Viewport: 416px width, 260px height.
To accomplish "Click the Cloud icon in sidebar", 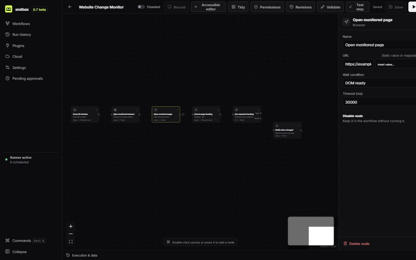I will pos(7,56).
